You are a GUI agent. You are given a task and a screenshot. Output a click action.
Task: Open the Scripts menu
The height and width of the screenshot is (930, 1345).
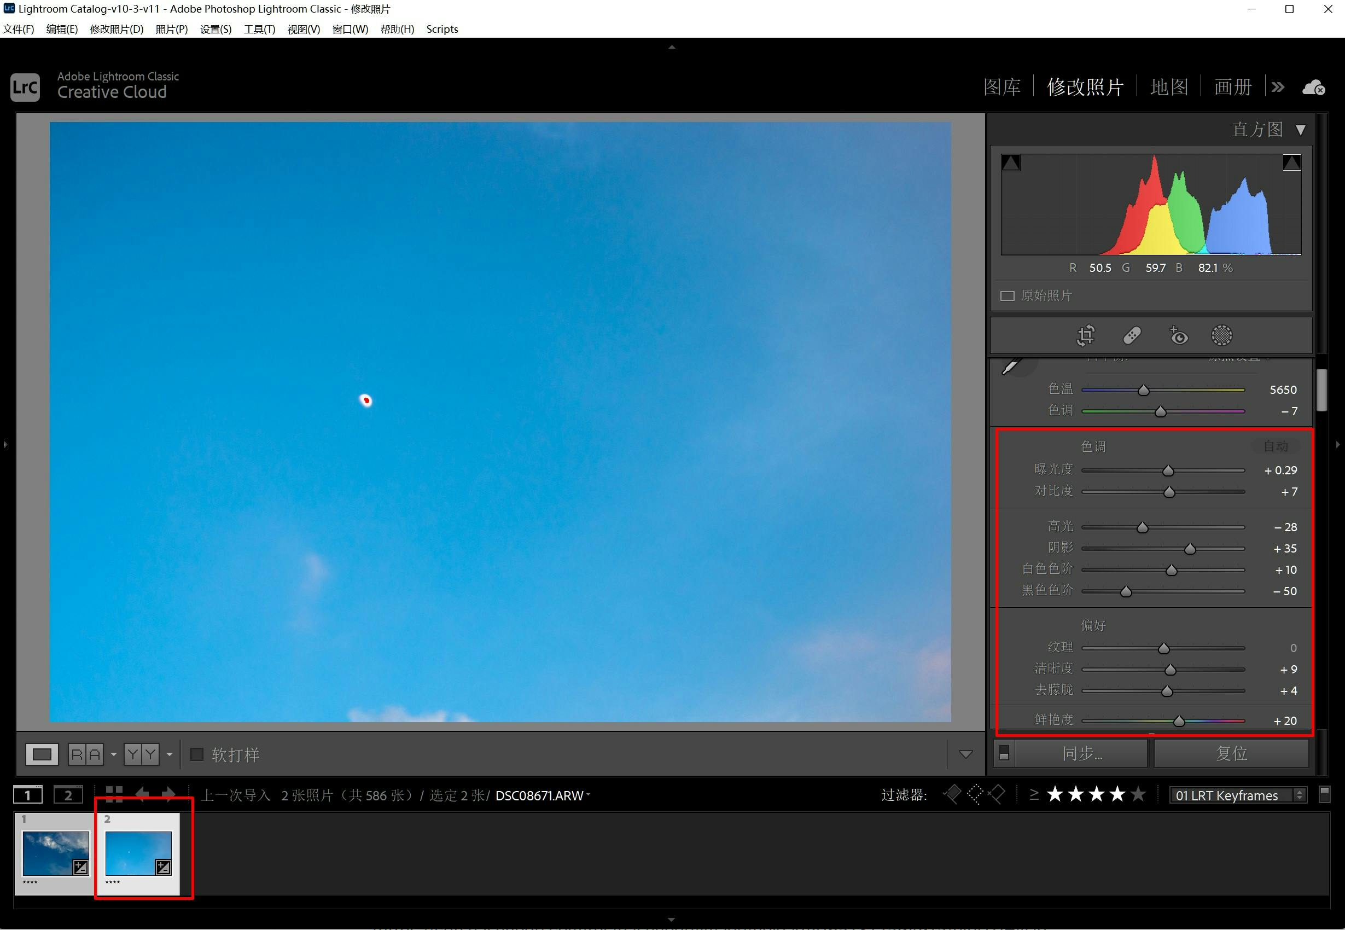pyautogui.click(x=442, y=29)
